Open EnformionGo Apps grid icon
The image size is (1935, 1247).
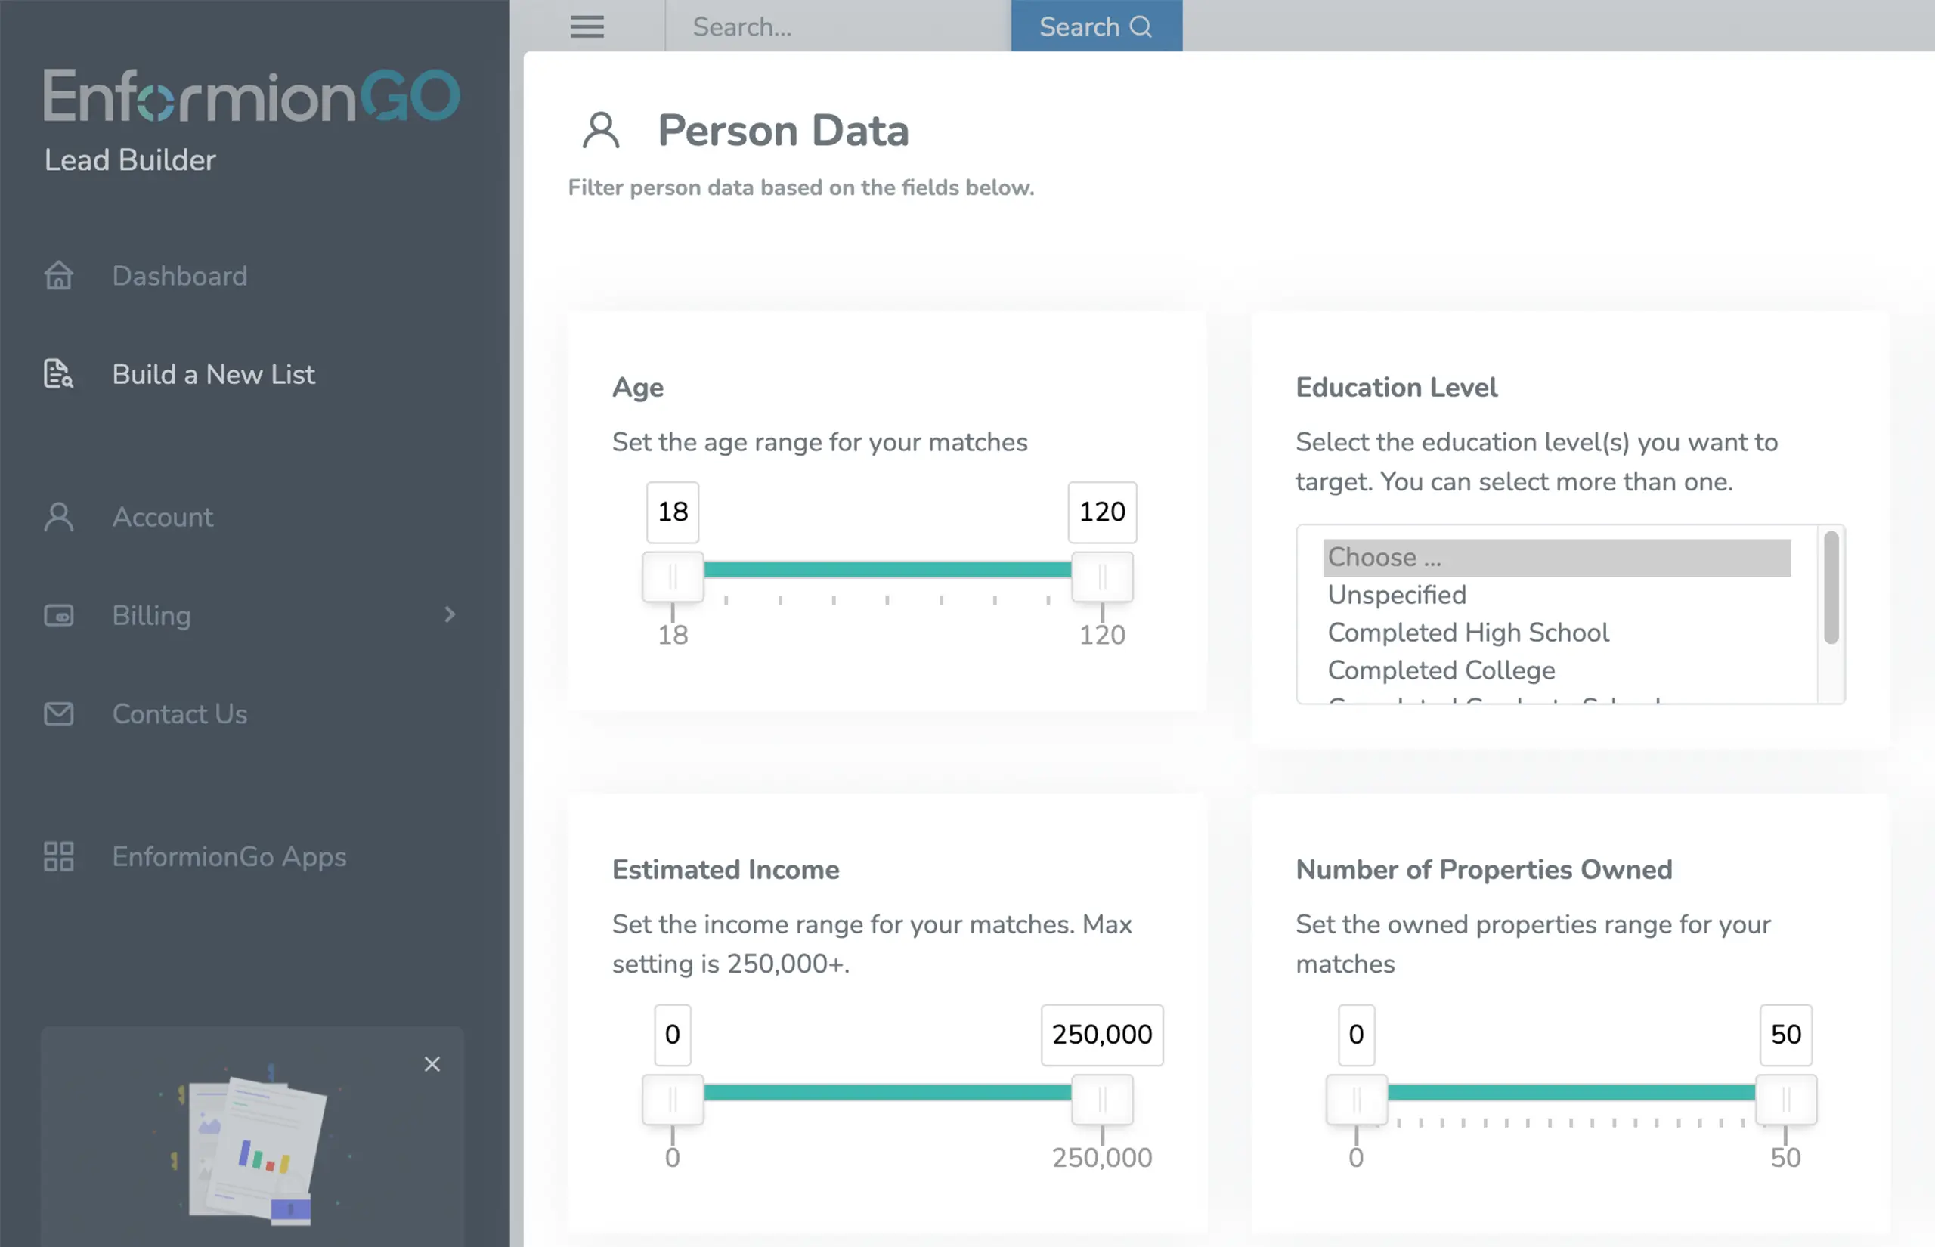pyautogui.click(x=57, y=856)
